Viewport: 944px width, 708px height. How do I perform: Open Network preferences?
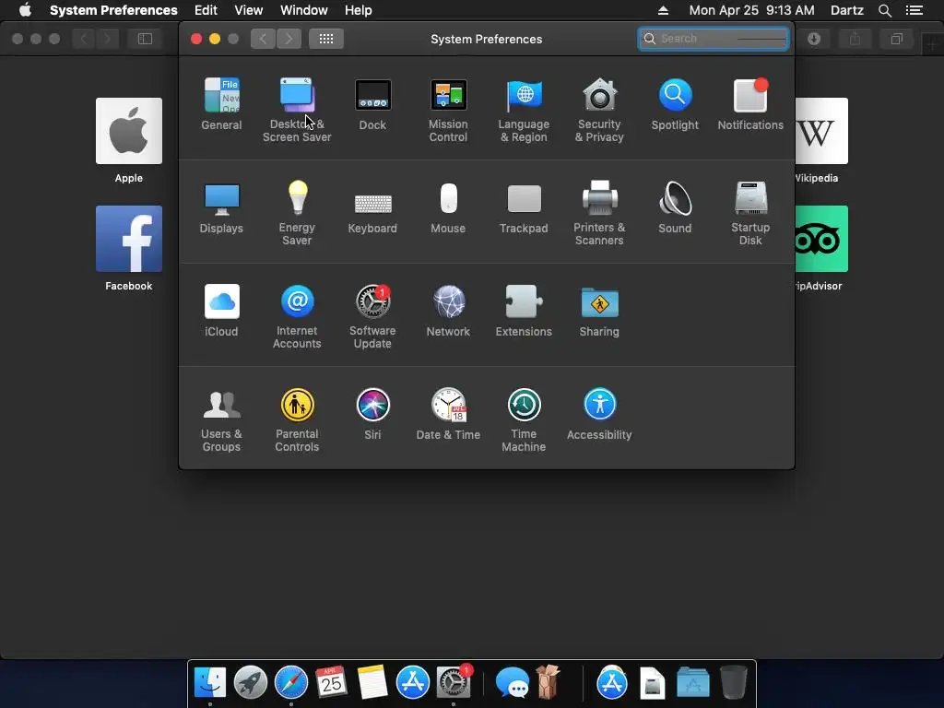point(448,311)
